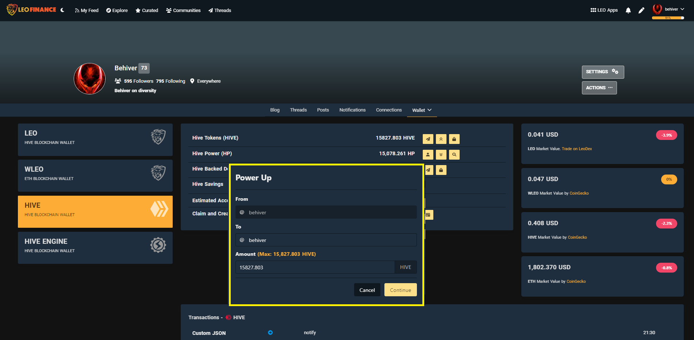Click the 1,802.370 USD ETH price
This screenshot has width=694, height=340.
coord(549,267)
